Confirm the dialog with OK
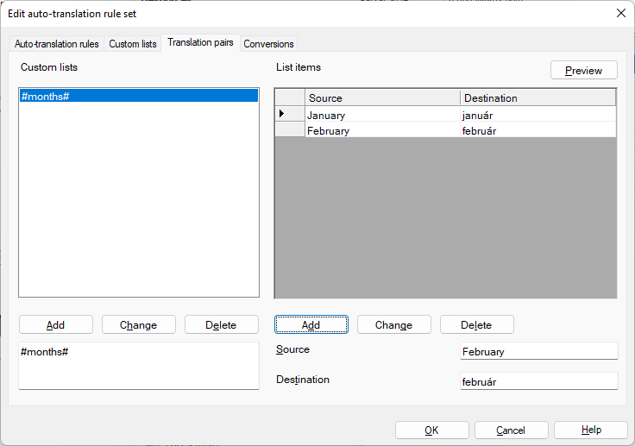The image size is (635, 446). click(431, 430)
